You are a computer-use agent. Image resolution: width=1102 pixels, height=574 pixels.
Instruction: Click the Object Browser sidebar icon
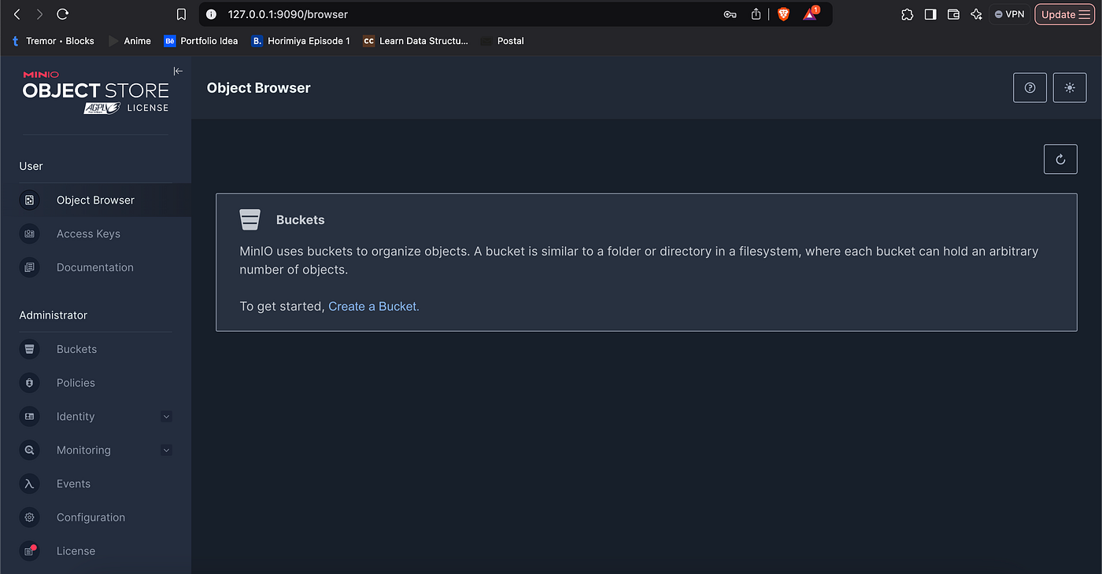(29, 201)
